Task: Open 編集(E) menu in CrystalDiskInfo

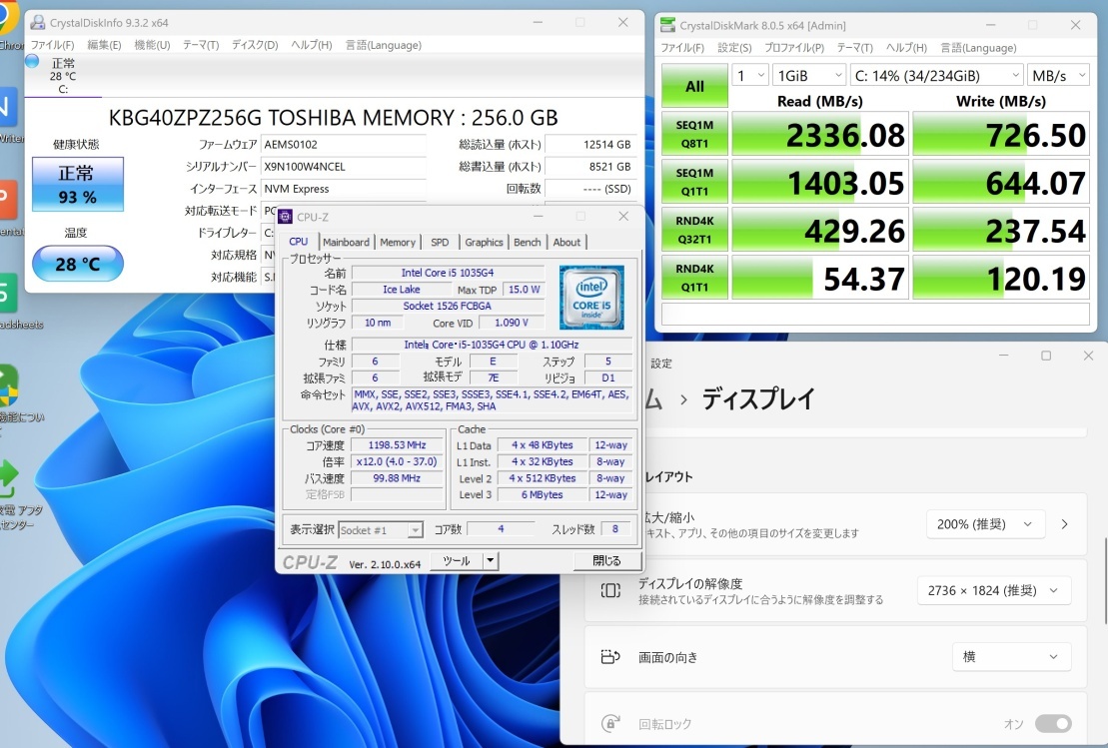Action: coord(104,45)
